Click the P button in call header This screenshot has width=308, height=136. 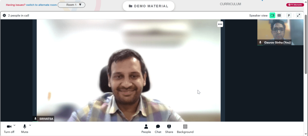click(289, 15)
